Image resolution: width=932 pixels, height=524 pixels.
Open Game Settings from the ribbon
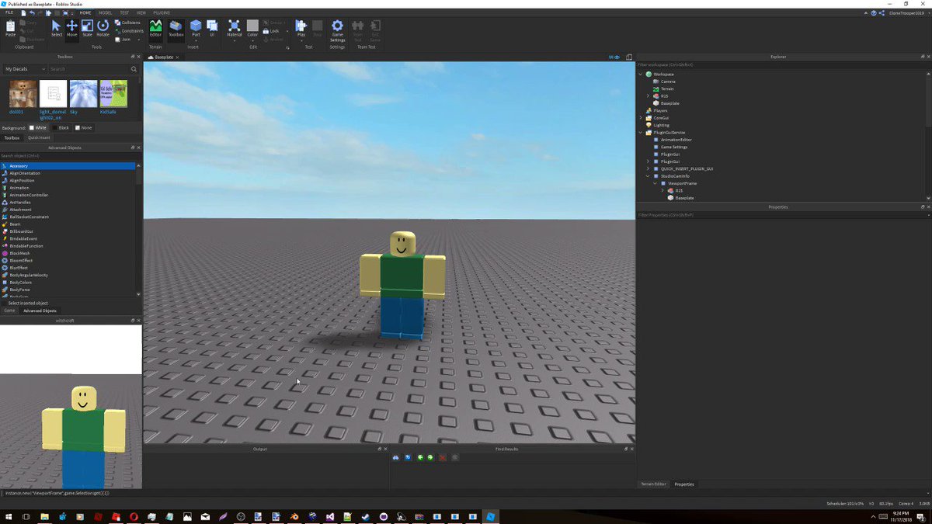(337, 29)
